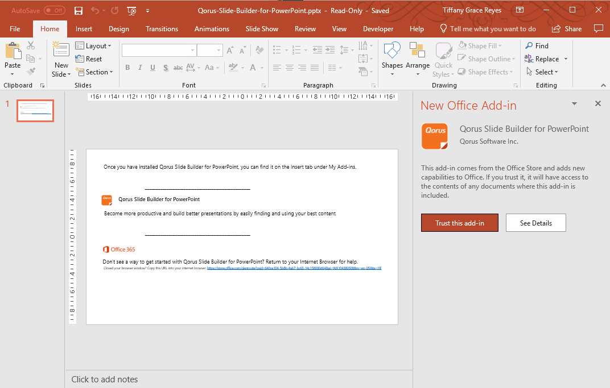Switch to the Transitions tab
Image resolution: width=610 pixels, height=388 pixels.
tap(162, 29)
